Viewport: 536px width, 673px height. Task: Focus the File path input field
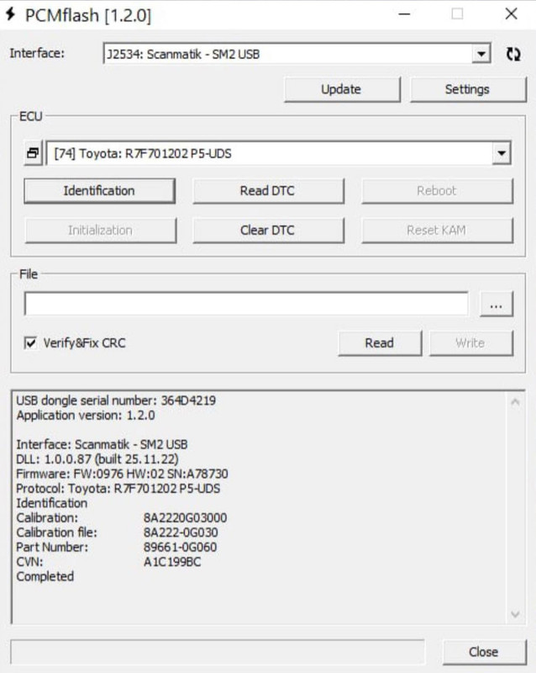click(246, 305)
